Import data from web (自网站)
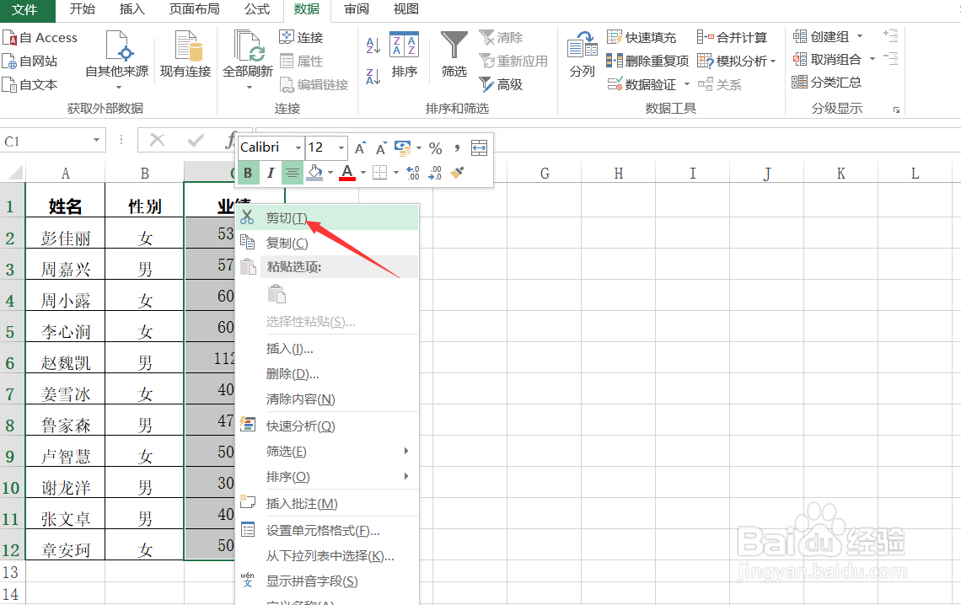 [30, 62]
